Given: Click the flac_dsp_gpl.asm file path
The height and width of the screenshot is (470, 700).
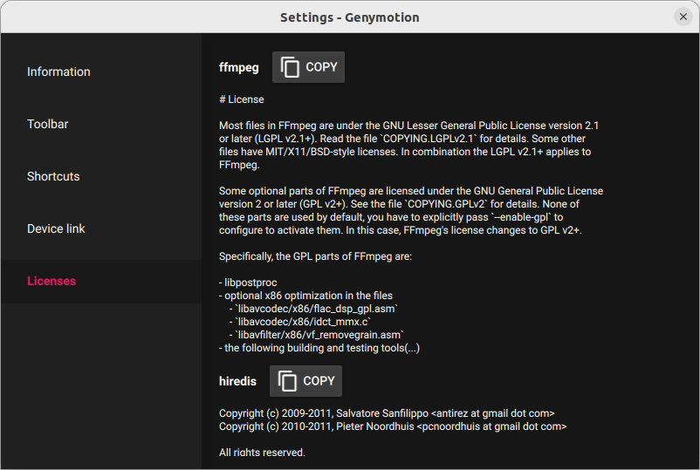Looking at the screenshot, I should (317, 309).
